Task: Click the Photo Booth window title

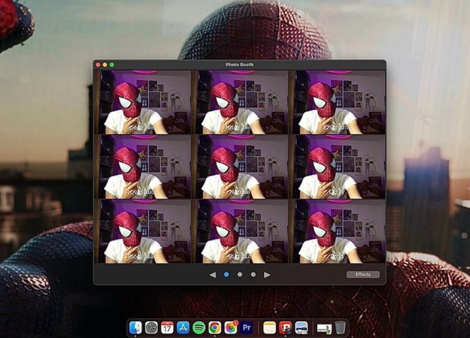Action: 239,64
